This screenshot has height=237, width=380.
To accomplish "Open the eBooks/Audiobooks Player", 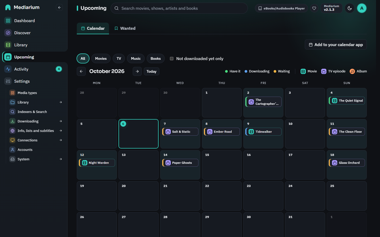I will click(281, 8).
